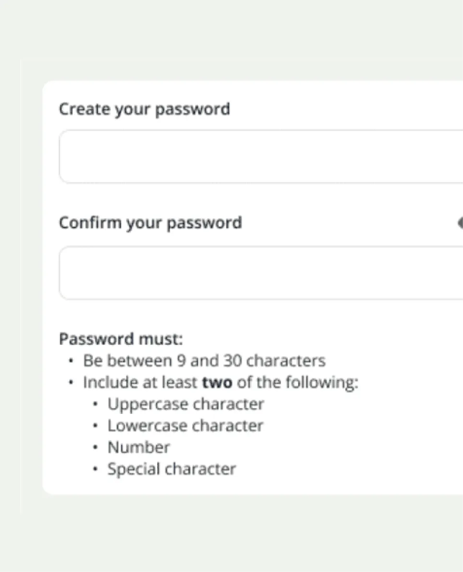Click the "Password must:" heading

121,339
